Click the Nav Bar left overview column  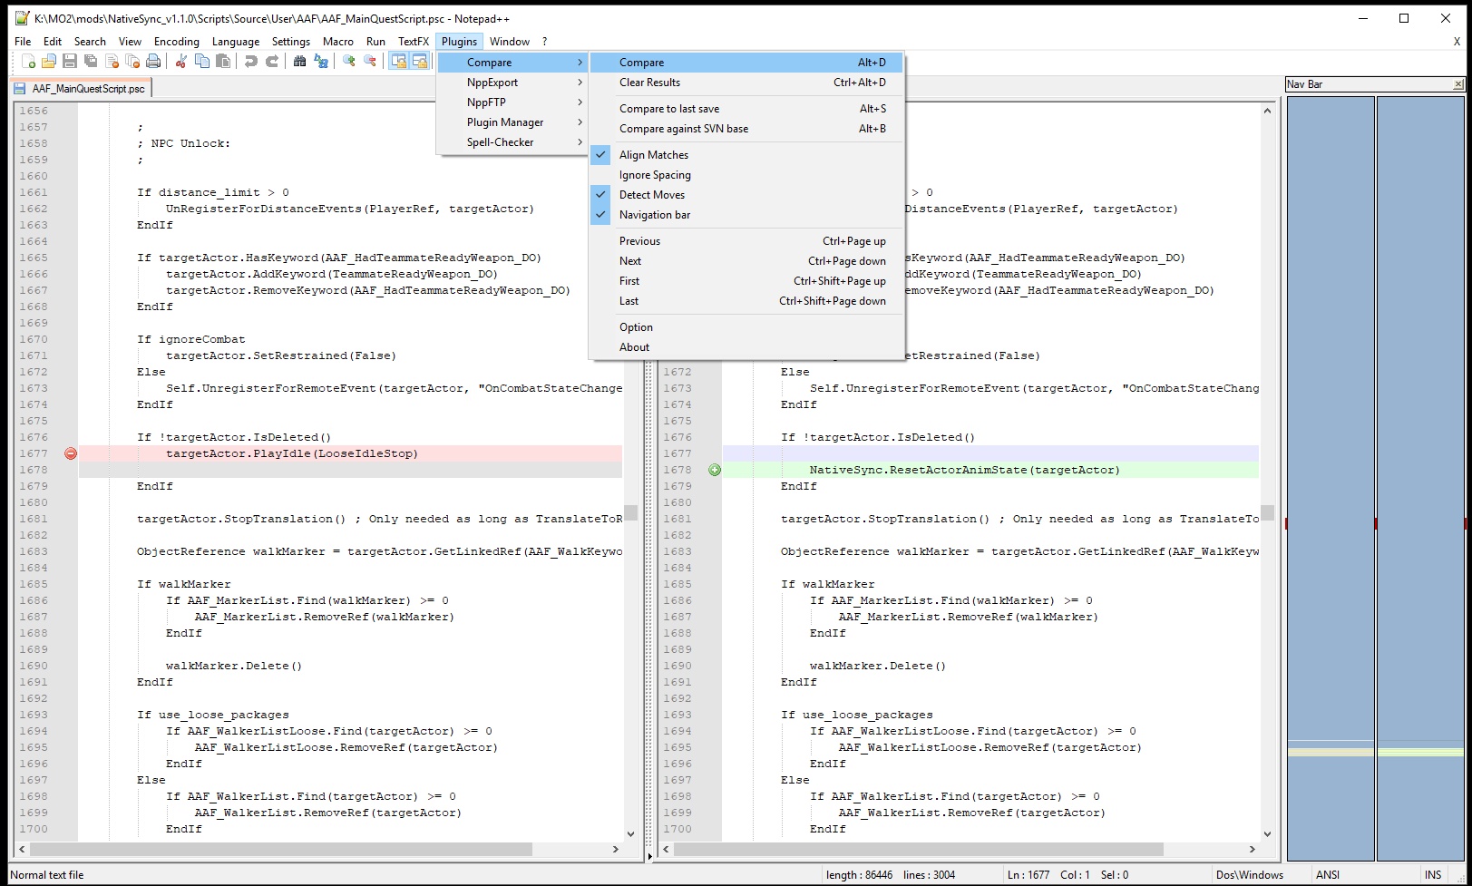pyautogui.click(x=1331, y=478)
